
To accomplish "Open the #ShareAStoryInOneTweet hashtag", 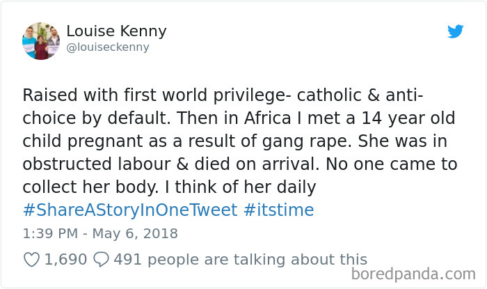I will 130,210.
